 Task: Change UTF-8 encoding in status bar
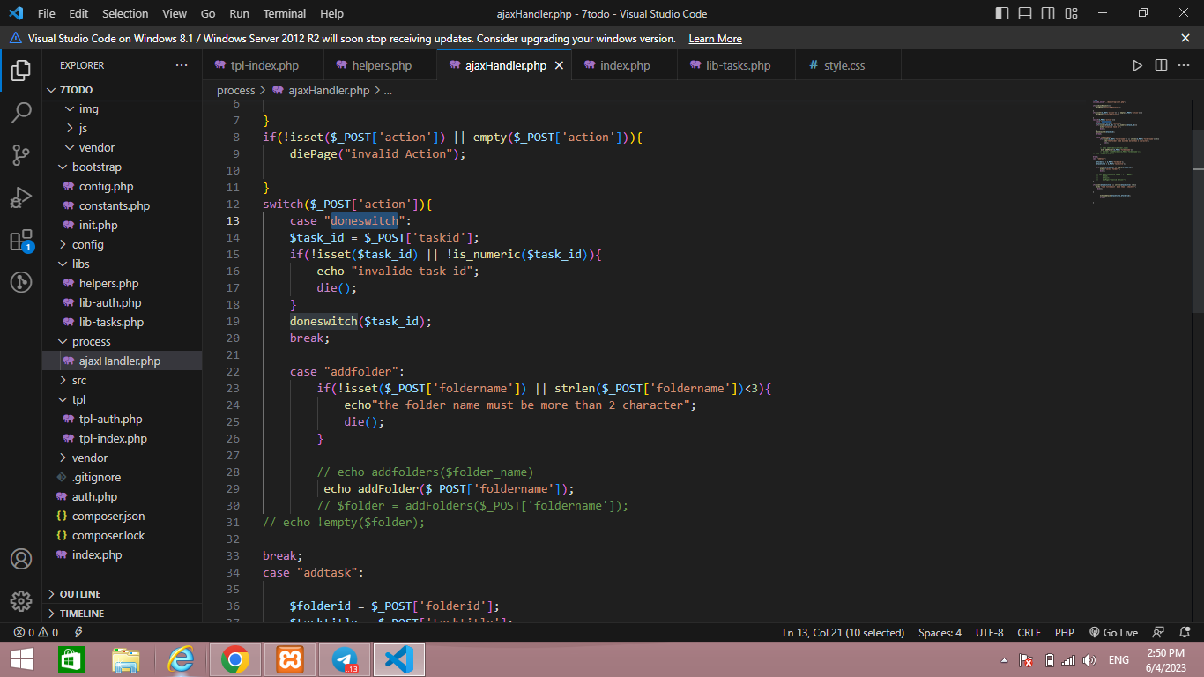989,633
